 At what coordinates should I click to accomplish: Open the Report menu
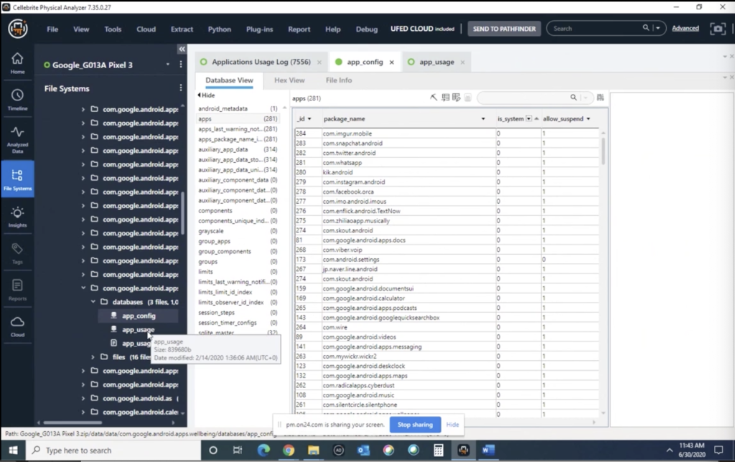tap(299, 29)
